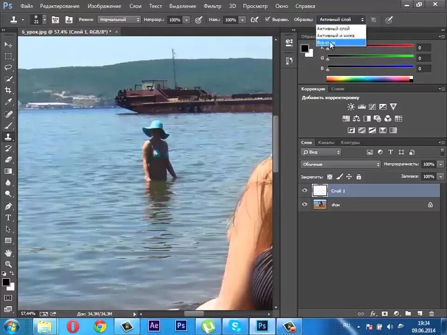The width and height of the screenshot is (447, 335).
Task: Open After Effects from the taskbar
Action: [x=154, y=326]
